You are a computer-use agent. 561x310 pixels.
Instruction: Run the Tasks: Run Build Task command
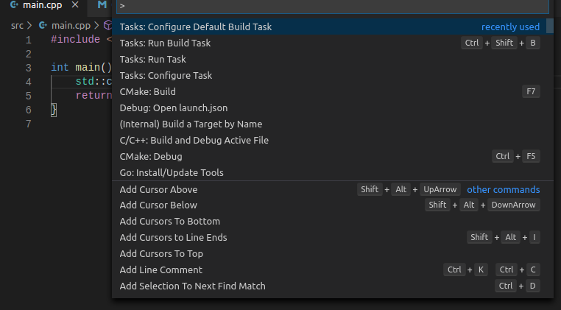[x=165, y=43]
